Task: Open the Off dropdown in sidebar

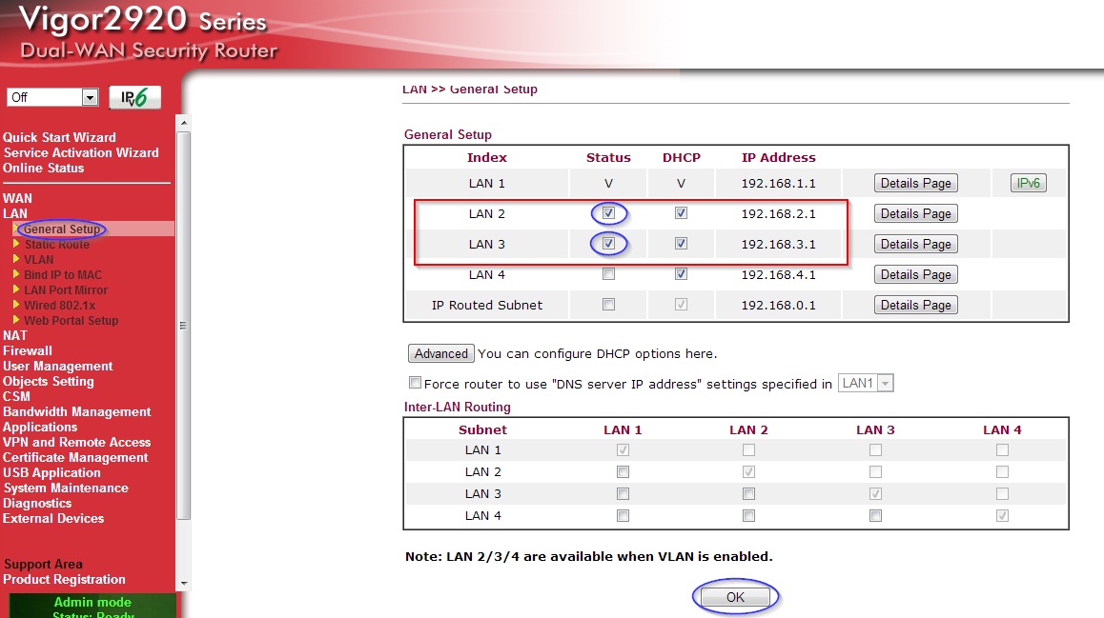Action: [52, 97]
